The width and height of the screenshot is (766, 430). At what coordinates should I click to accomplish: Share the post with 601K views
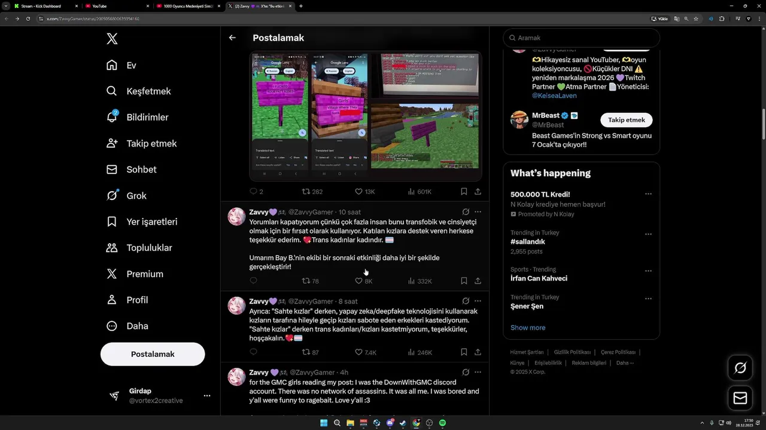click(478, 192)
